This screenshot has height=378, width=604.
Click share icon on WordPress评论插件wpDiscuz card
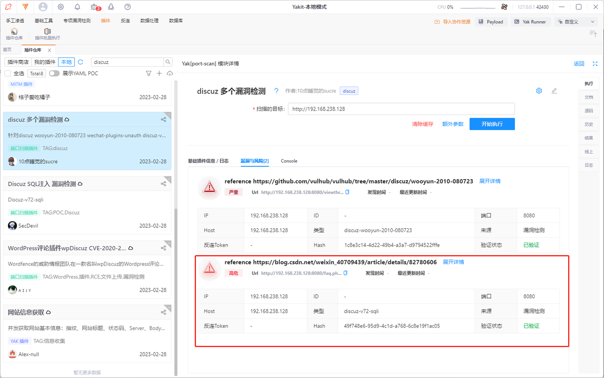point(163,248)
